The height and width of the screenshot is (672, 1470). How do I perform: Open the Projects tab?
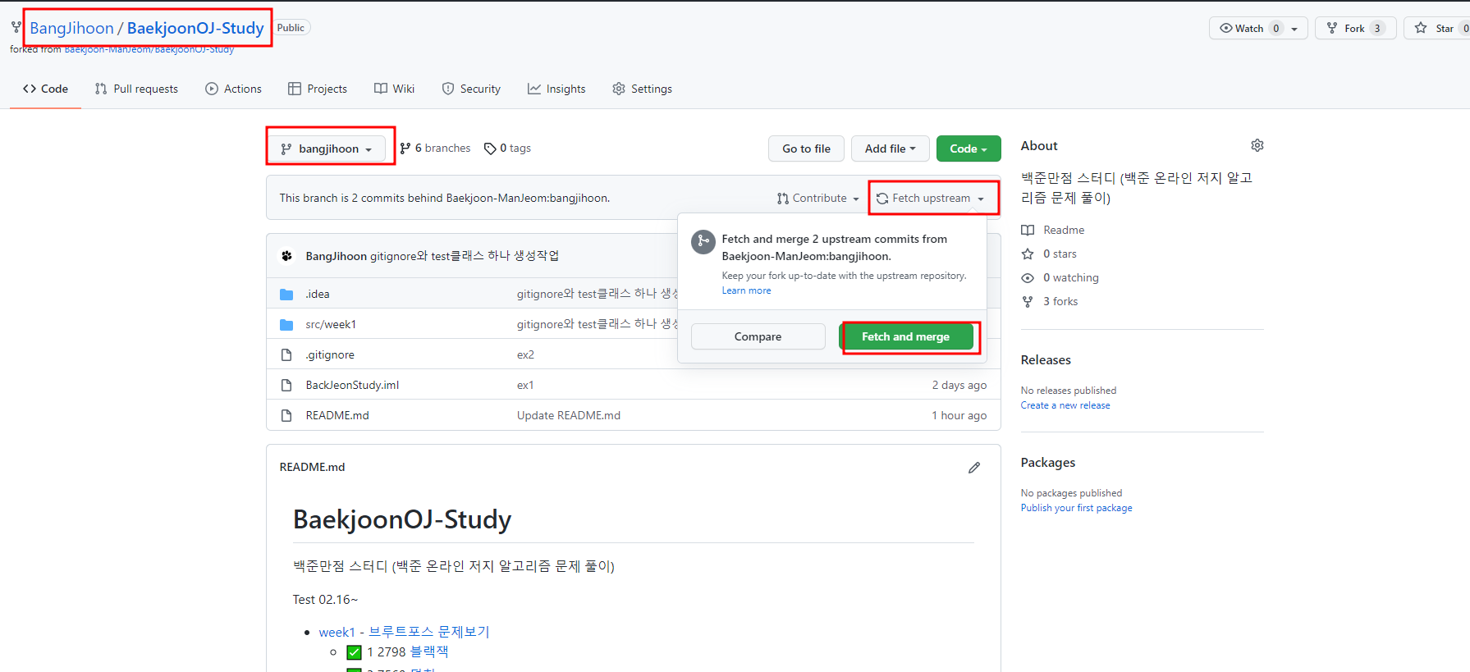coord(318,89)
